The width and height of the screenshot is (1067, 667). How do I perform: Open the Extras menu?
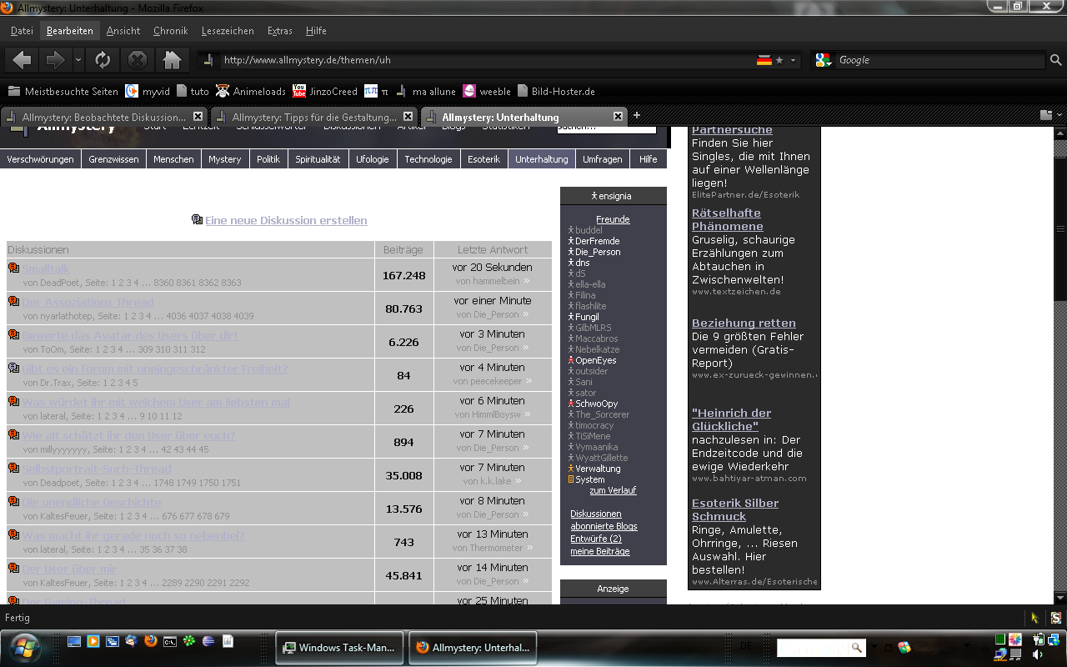click(x=280, y=31)
